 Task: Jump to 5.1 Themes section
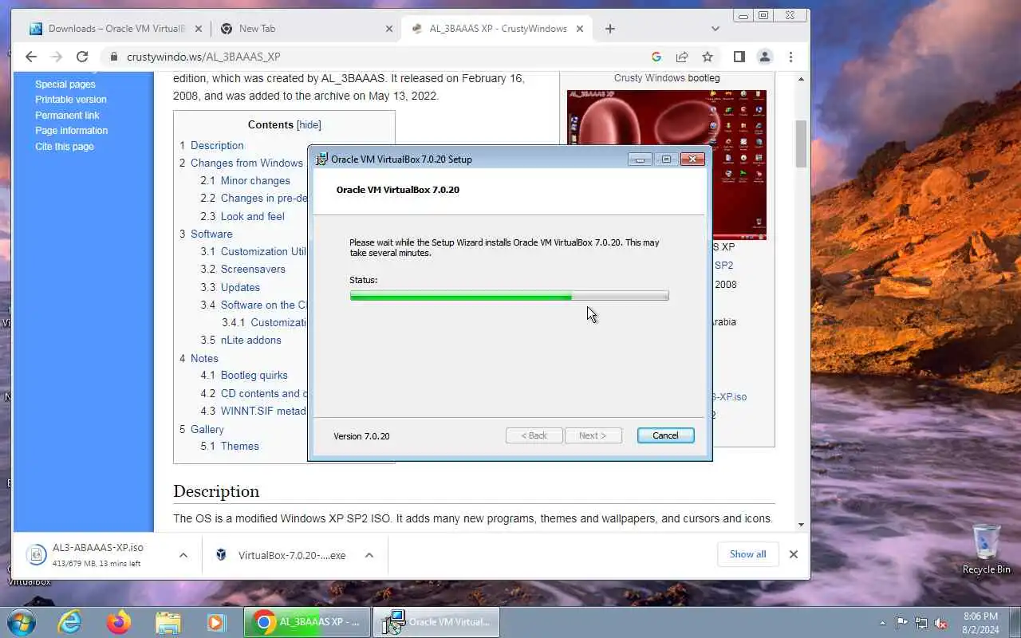click(x=230, y=446)
